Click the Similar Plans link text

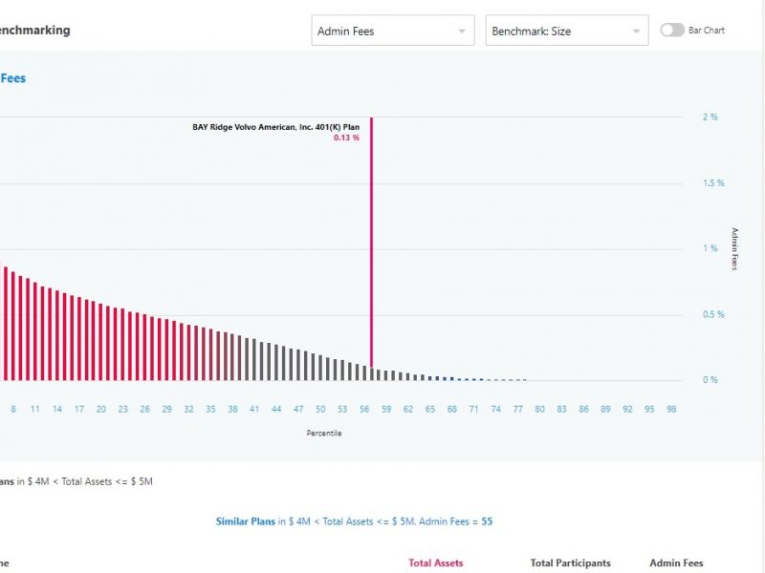[244, 521]
